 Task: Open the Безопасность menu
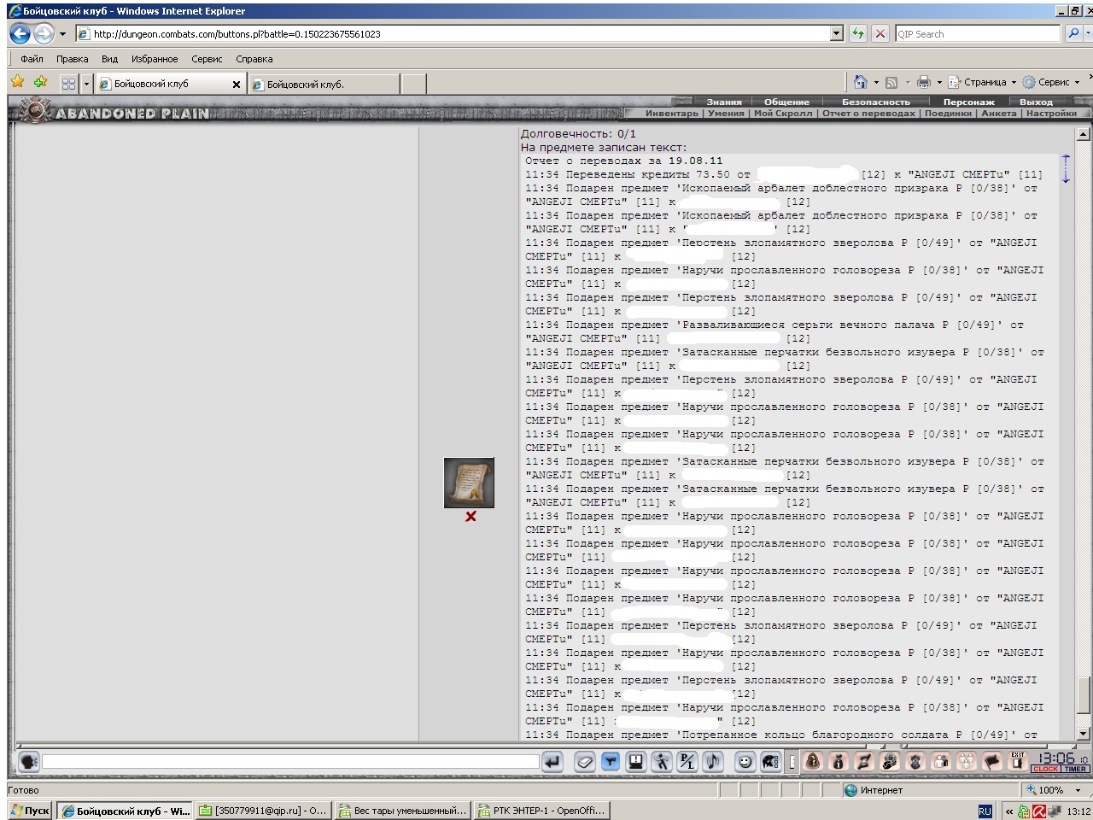click(875, 102)
